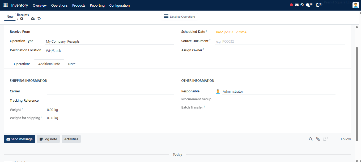Open the home apps grid menu
Screen dimensions: 361x162
point(6,5)
